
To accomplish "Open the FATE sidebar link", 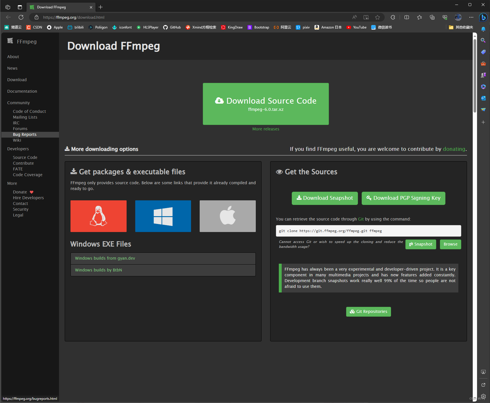I will [x=18, y=169].
